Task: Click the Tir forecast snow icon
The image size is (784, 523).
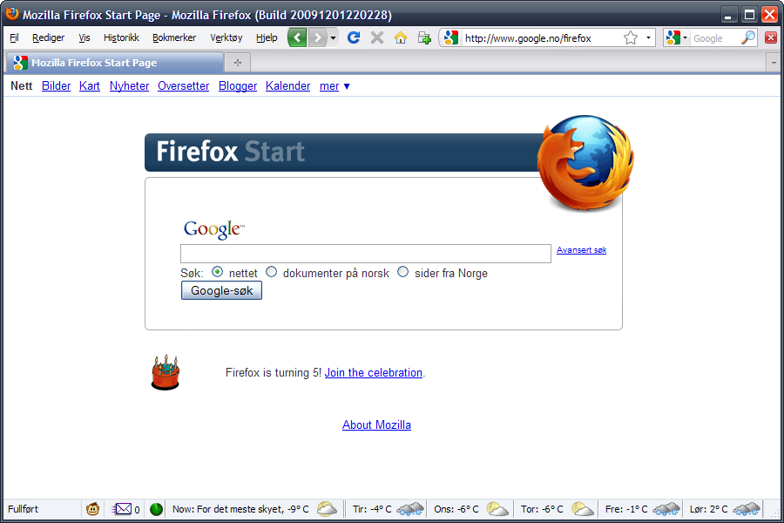Action: (410, 509)
